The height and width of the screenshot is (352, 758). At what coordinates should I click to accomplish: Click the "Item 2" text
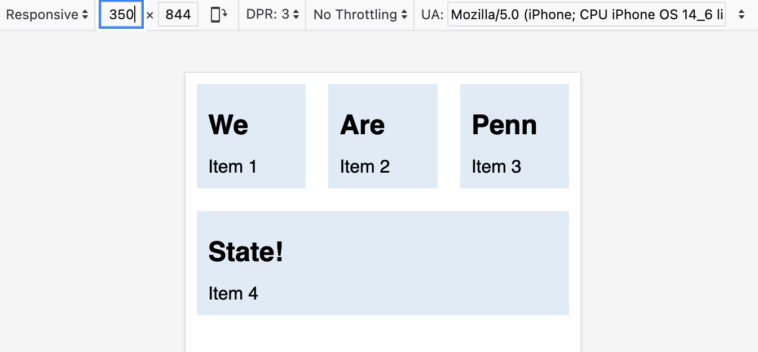click(365, 167)
